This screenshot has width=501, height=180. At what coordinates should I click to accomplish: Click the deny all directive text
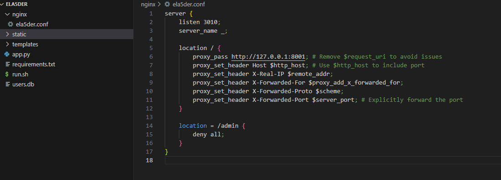coord(207,134)
